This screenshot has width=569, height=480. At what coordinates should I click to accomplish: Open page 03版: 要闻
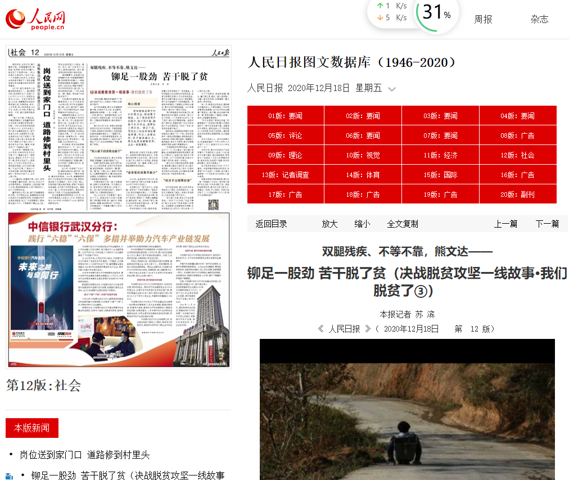coord(441,116)
